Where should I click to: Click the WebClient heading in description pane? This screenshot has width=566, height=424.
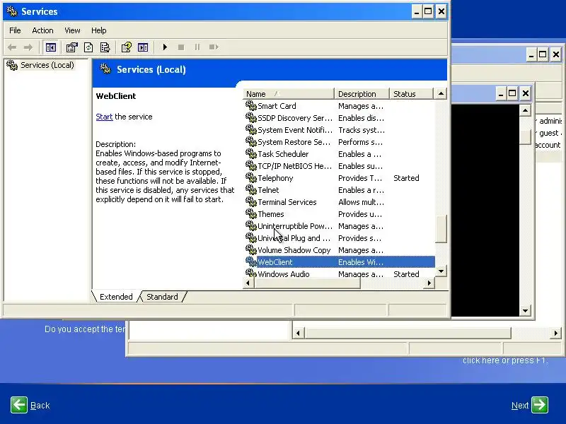point(116,96)
